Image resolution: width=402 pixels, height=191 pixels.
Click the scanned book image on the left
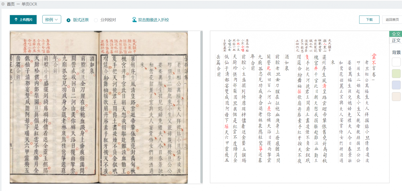[99, 107]
